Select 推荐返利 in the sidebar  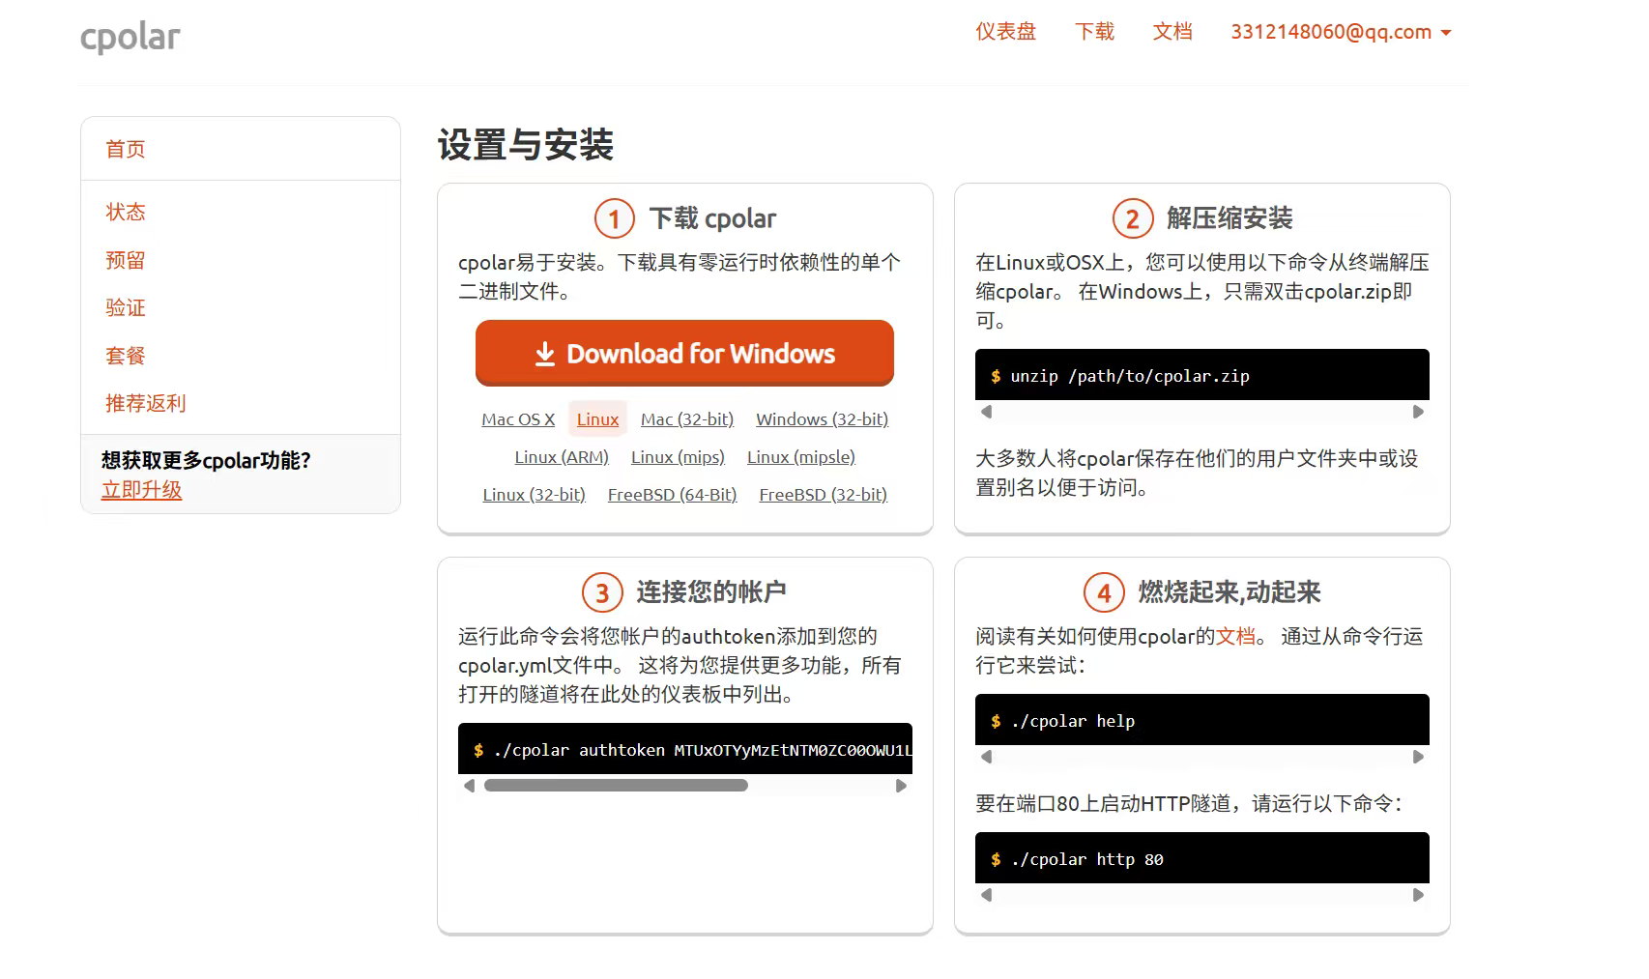pyautogui.click(x=145, y=403)
